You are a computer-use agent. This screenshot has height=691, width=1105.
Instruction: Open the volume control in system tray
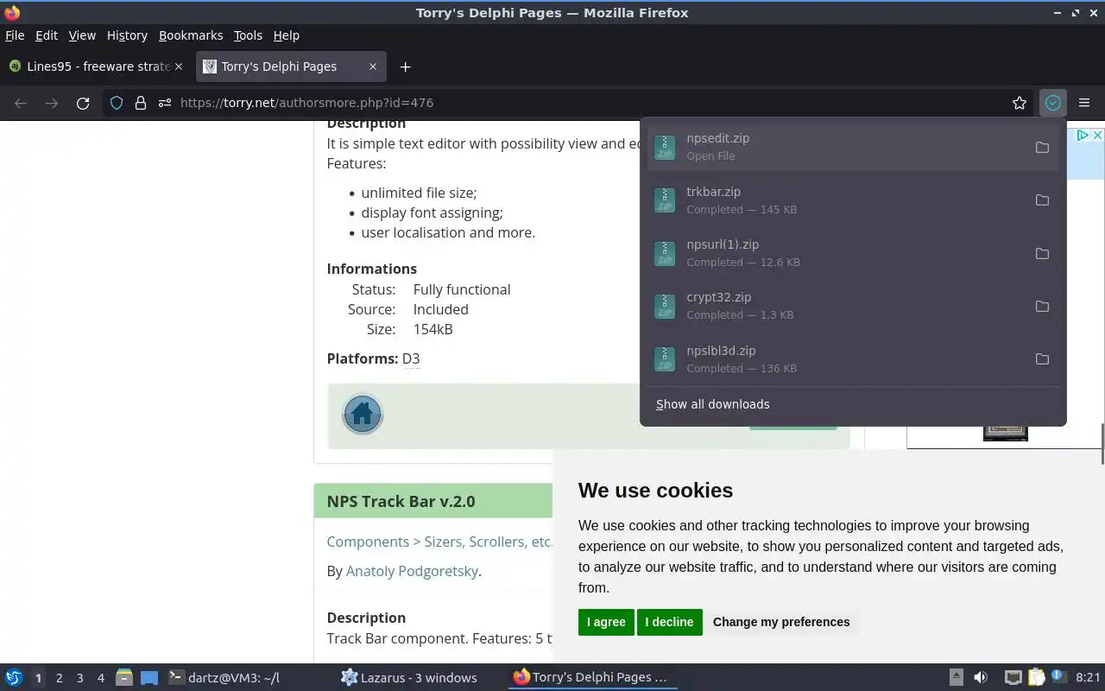point(981,677)
